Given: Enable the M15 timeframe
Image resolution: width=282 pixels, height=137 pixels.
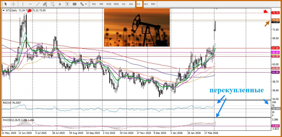Looking at the screenshot, I should [109, 4].
